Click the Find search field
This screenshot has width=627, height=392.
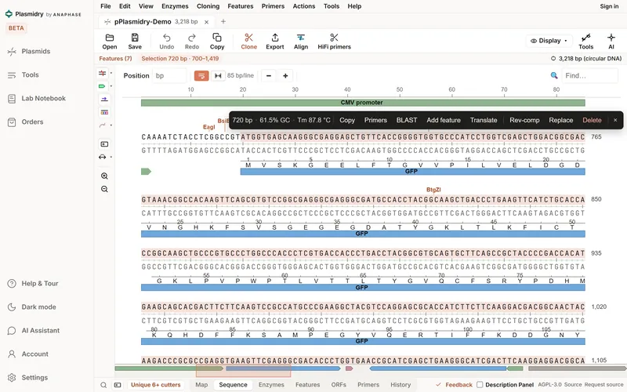tap(589, 75)
